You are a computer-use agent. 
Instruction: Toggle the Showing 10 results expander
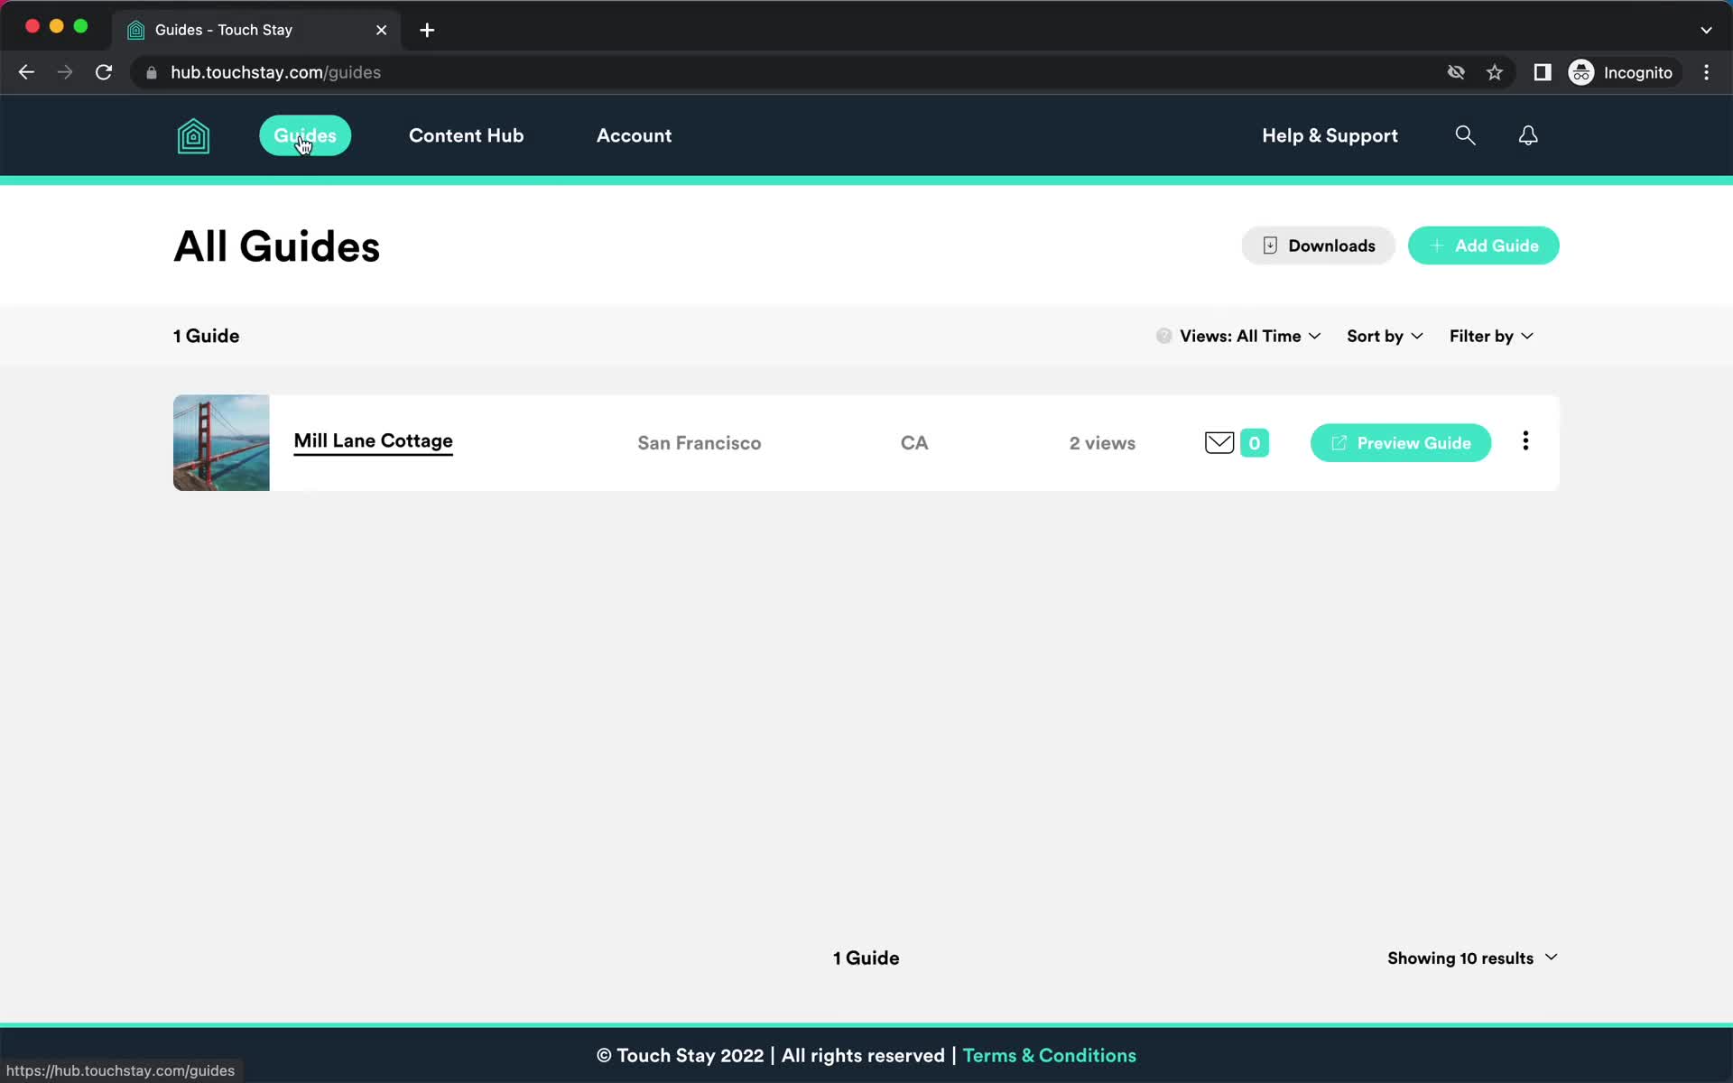pos(1471,957)
